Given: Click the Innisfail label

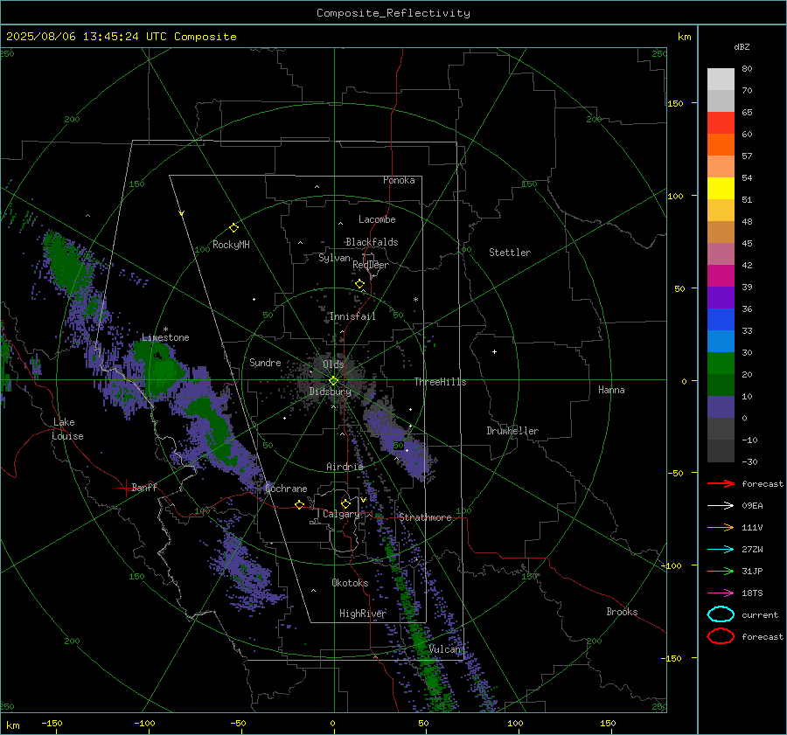Looking at the screenshot, I should pyautogui.click(x=352, y=316).
